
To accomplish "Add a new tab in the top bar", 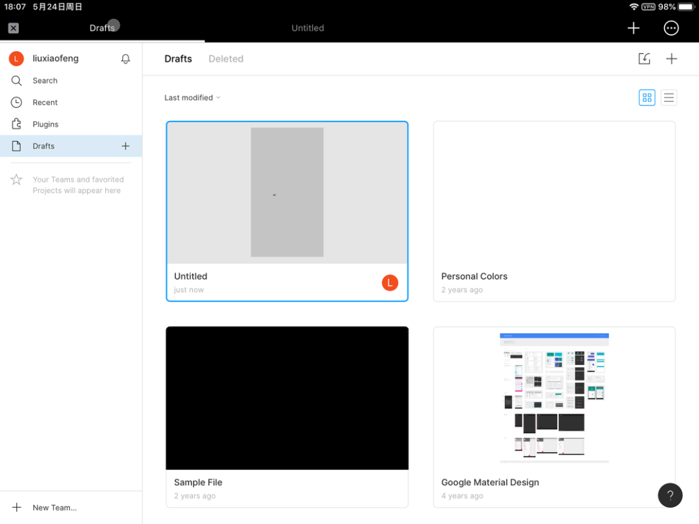I will point(634,28).
